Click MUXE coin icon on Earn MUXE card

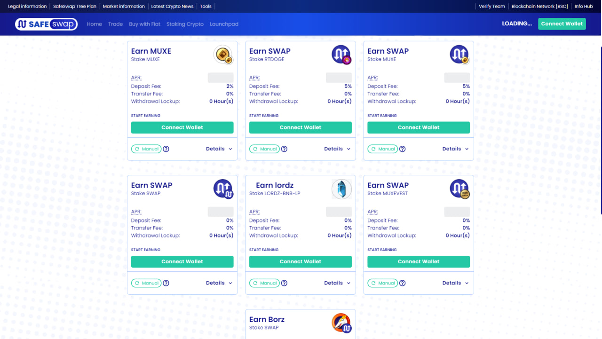click(x=223, y=55)
